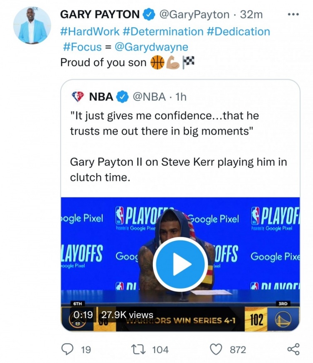Image resolution: width=313 pixels, height=363 pixels.
Task: Open the quoted NBA tweet text
Action: coord(179,146)
